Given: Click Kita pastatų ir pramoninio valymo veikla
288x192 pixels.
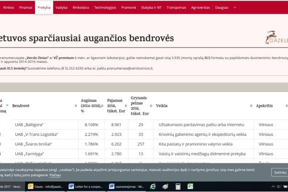Looking at the screenshot, I should pos(196,144).
